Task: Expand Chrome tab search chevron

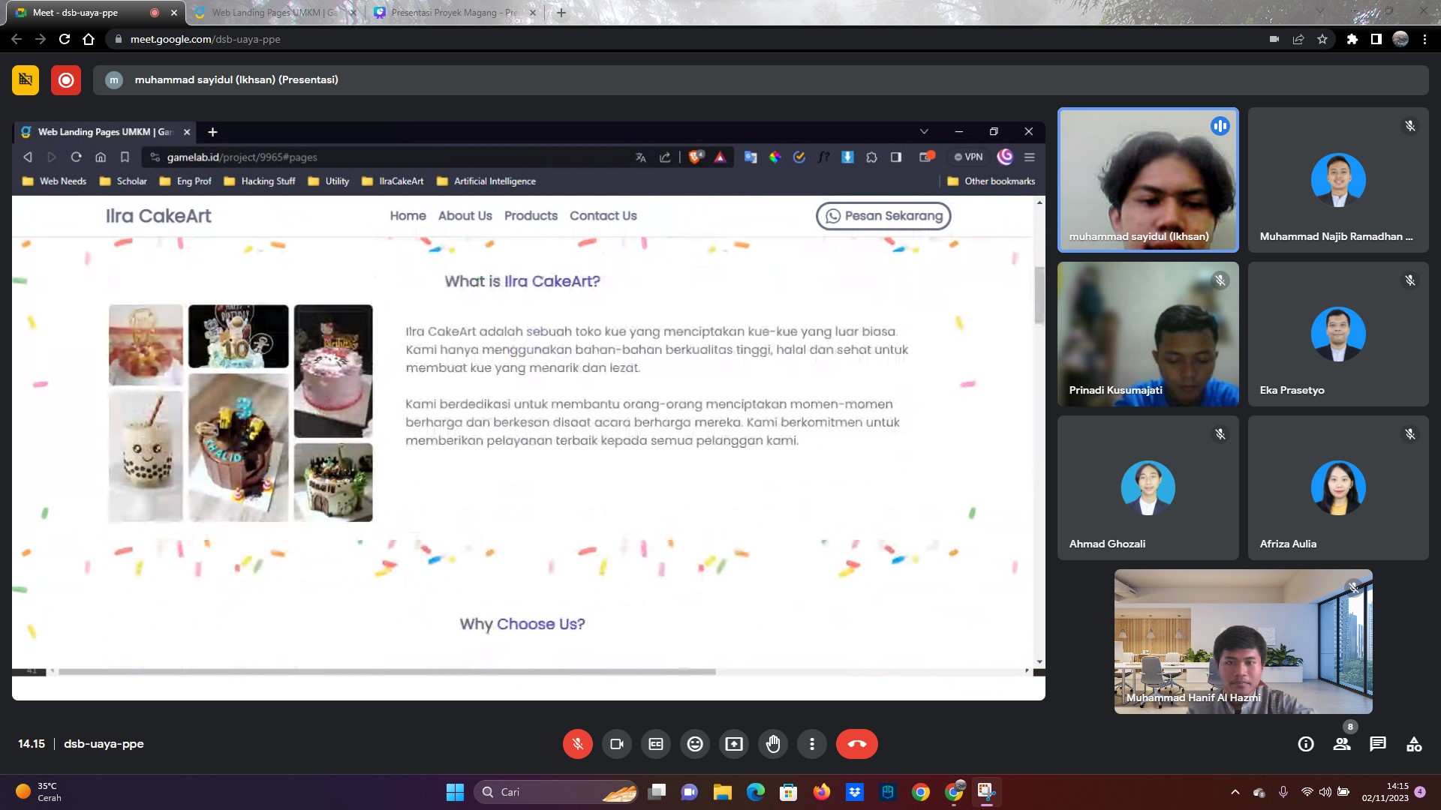Action: click(1319, 12)
